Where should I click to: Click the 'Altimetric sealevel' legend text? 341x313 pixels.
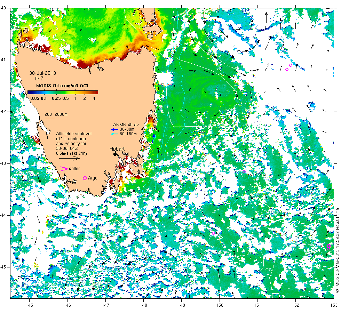tap(74, 134)
